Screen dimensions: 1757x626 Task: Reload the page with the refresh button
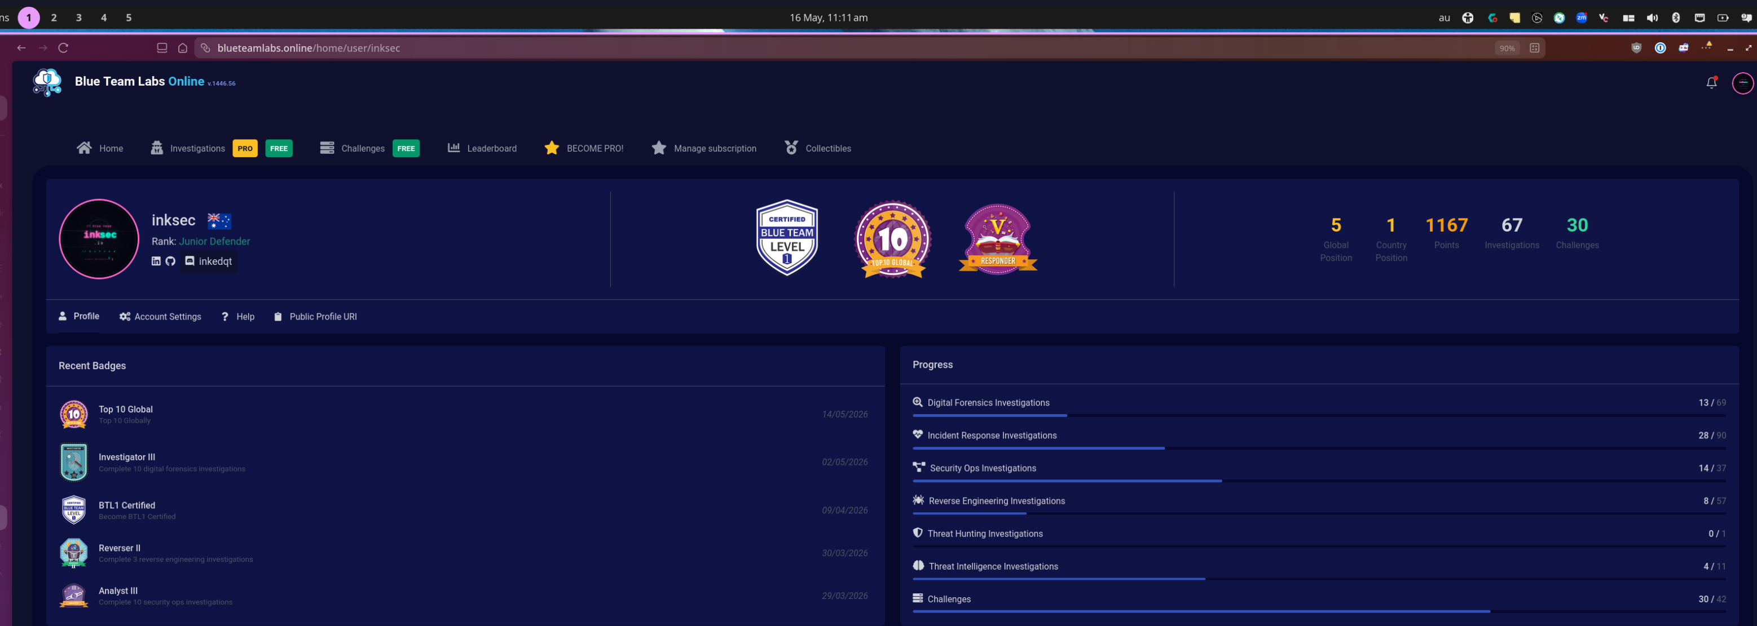coord(63,48)
